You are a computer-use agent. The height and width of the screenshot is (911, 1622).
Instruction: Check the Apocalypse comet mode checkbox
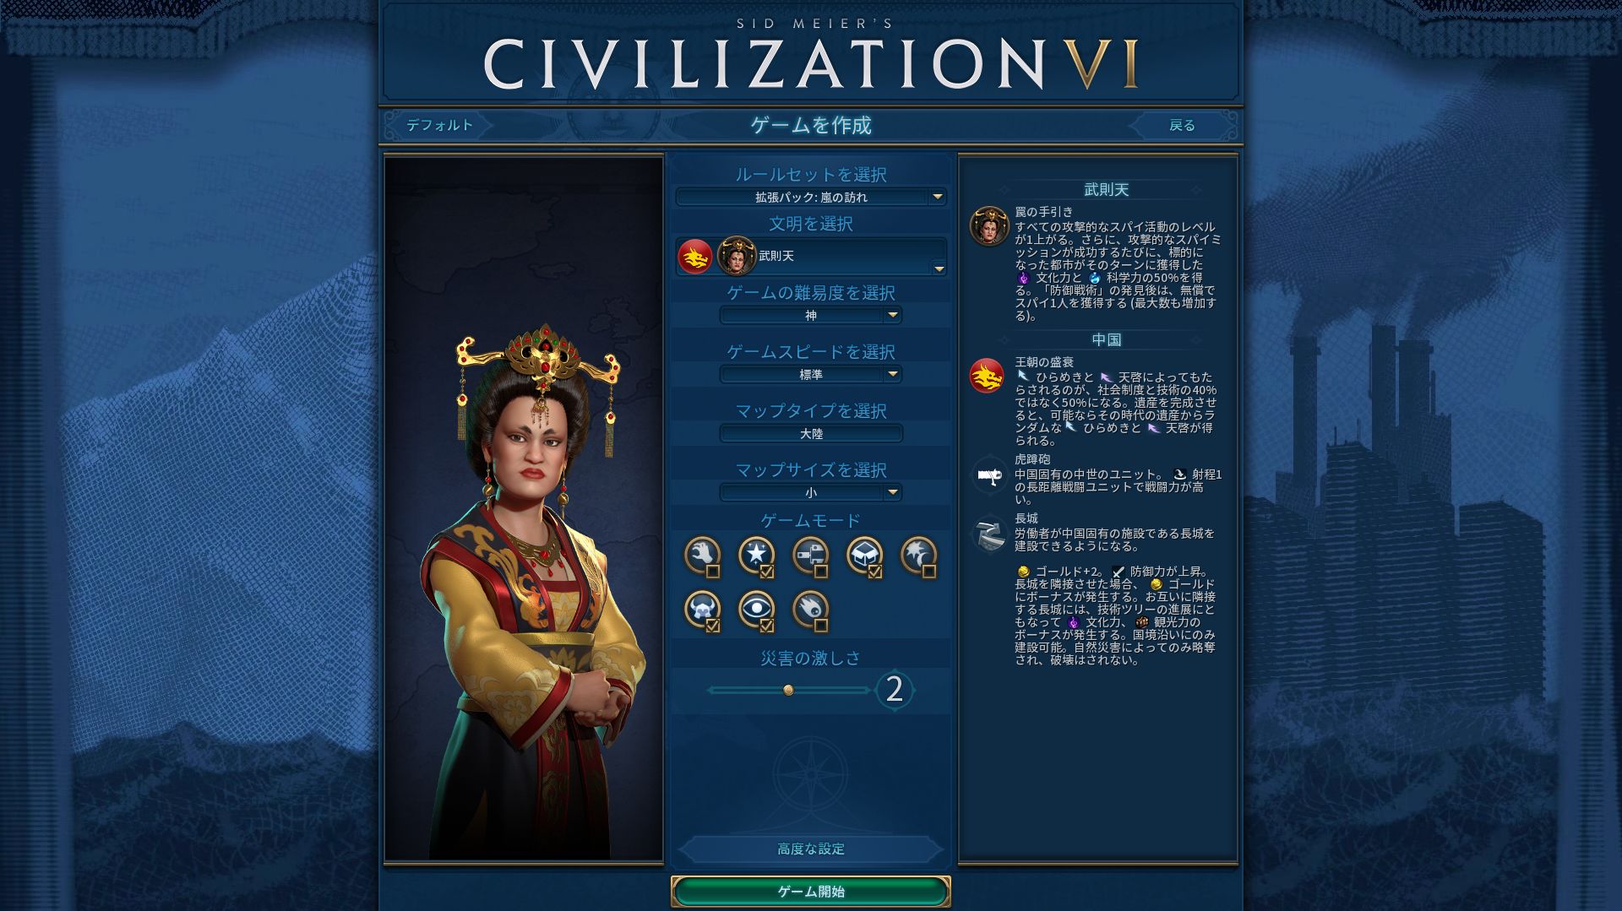821,626
